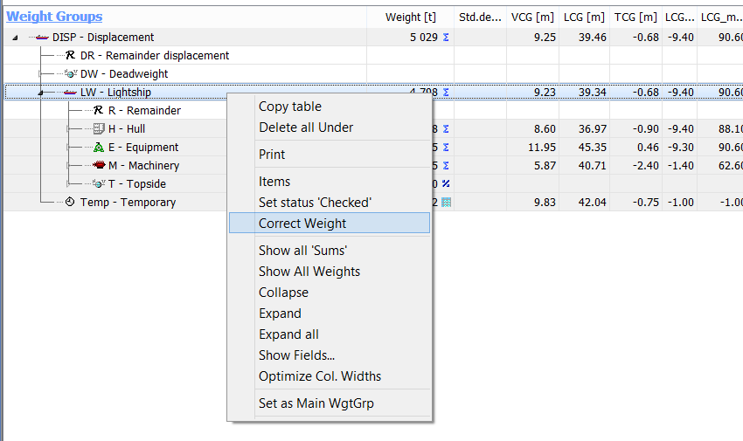Click the 5 029 weight value
The width and height of the screenshot is (743, 441).
pyautogui.click(x=424, y=38)
